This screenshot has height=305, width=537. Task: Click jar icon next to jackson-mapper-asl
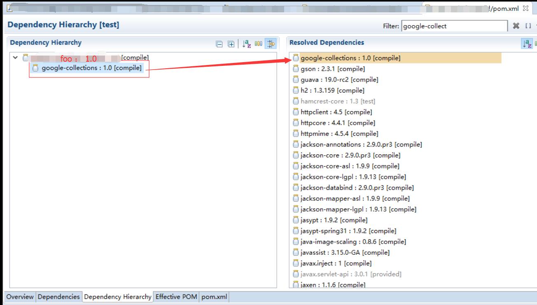click(296, 198)
